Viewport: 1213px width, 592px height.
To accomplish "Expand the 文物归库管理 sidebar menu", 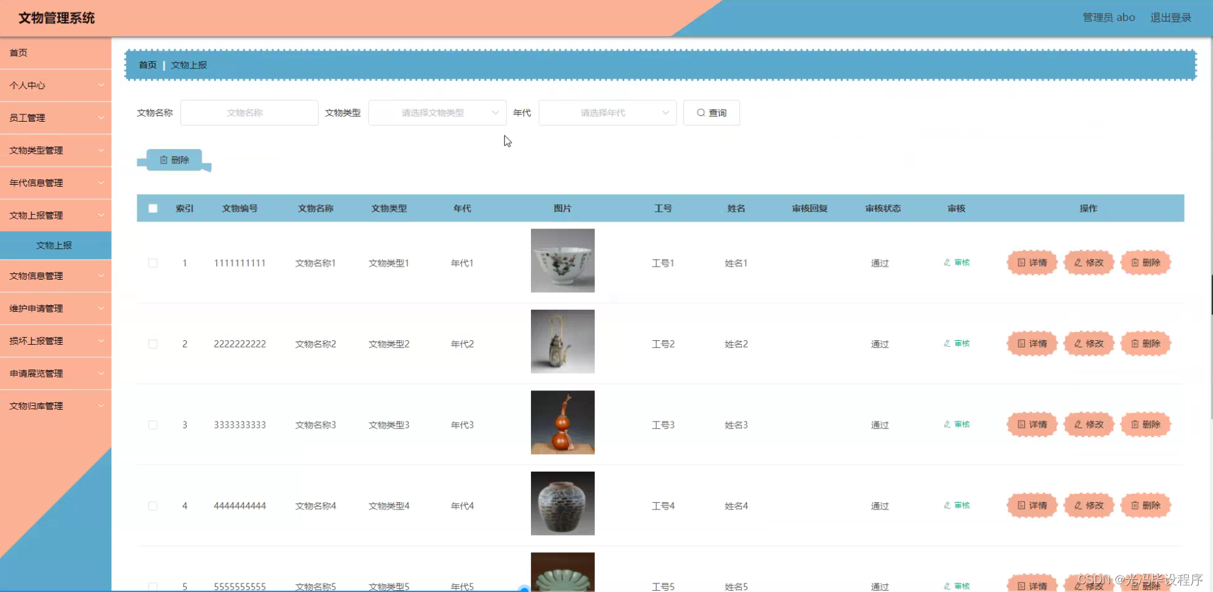I will [55, 406].
